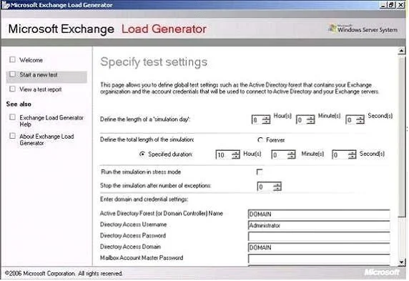Adjust simulation day Second(s) spinner

tap(360, 120)
